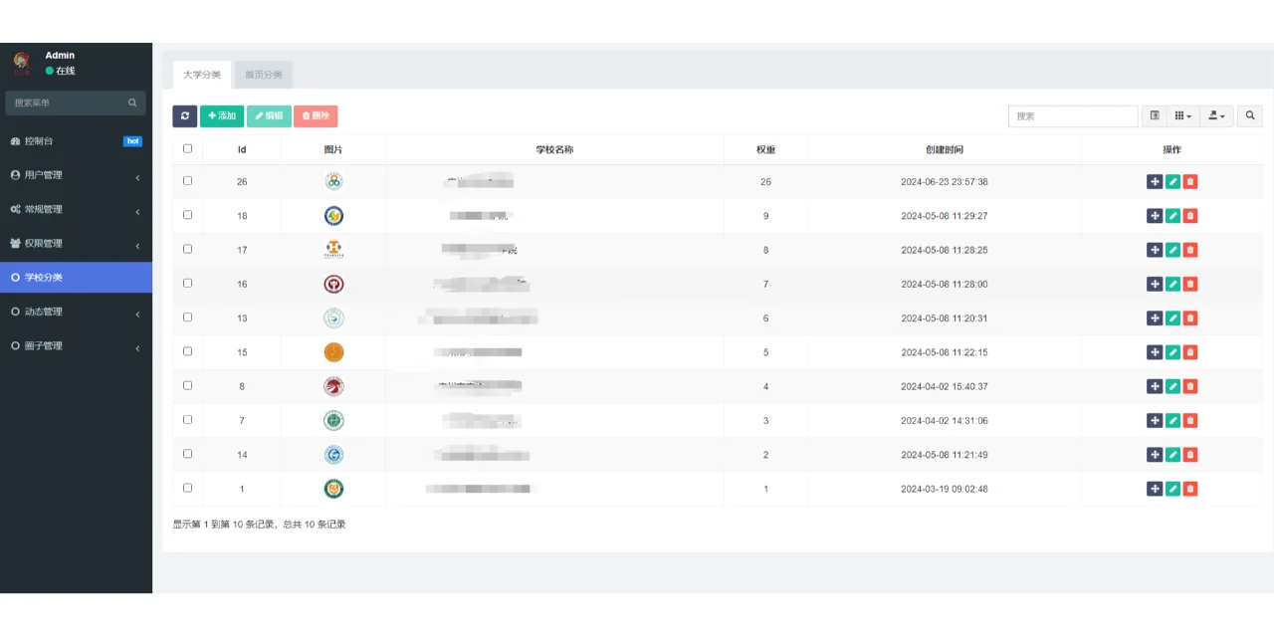1274x637 pixels.
Task: Sort by Id column header
Action: pyautogui.click(x=242, y=149)
